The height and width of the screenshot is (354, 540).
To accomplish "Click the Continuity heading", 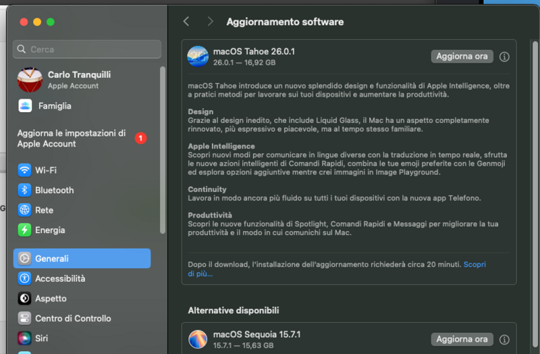I will [207, 189].
